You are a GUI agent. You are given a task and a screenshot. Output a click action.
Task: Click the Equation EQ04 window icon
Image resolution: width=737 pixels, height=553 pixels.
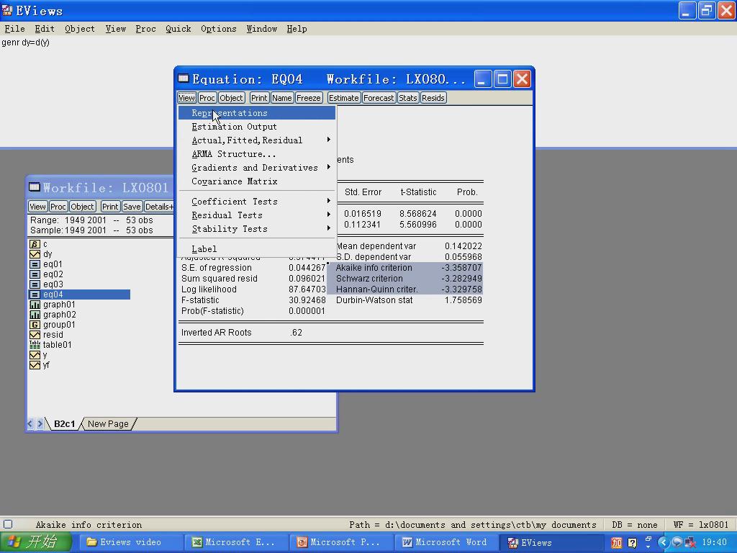click(184, 78)
